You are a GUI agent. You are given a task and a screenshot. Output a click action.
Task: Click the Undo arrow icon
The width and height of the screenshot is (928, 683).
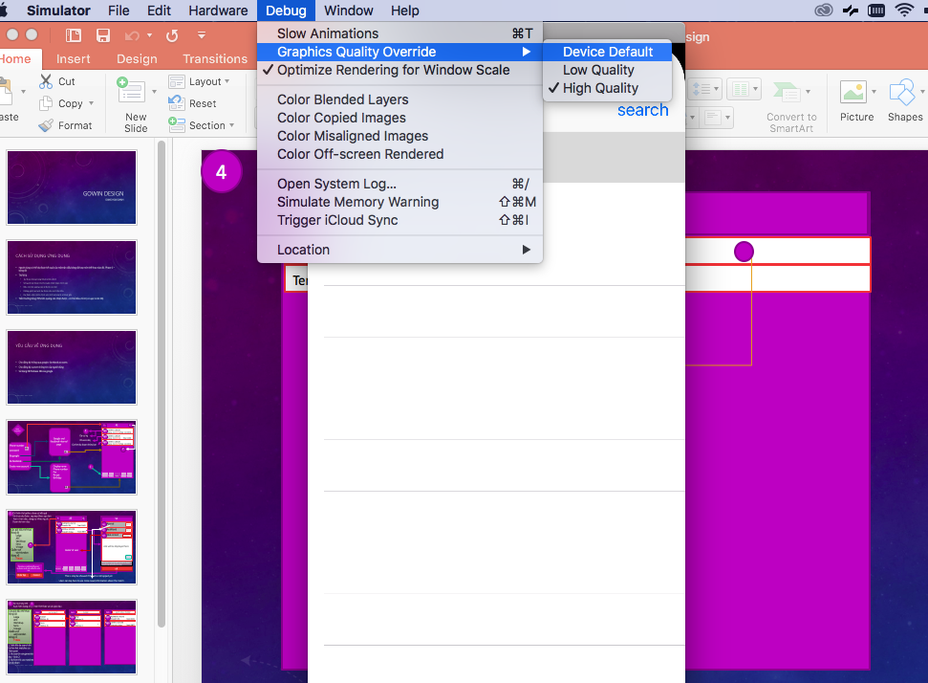click(132, 36)
